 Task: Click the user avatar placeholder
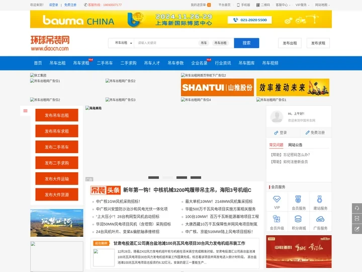pyautogui.click(x=277, y=116)
